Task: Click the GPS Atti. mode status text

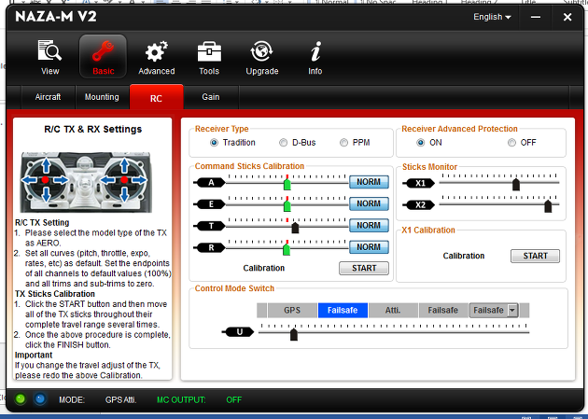Action: pyautogui.click(x=120, y=400)
